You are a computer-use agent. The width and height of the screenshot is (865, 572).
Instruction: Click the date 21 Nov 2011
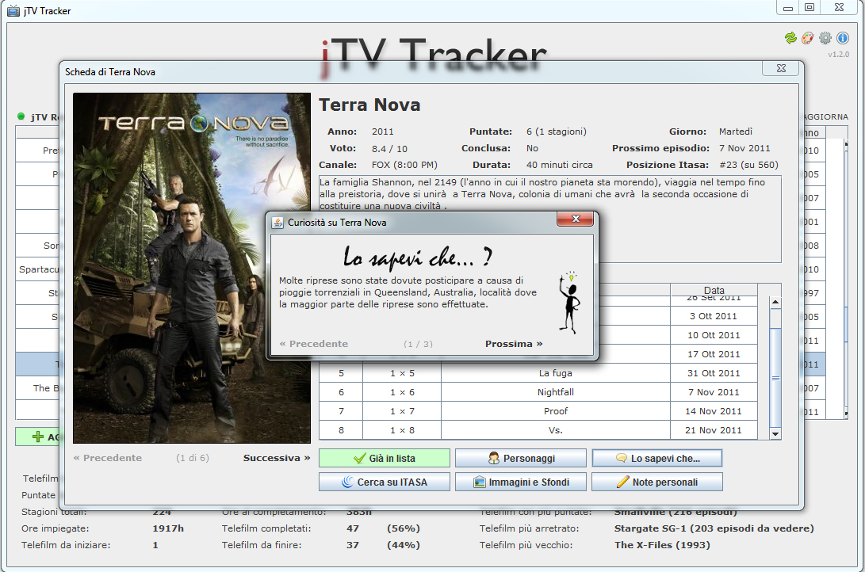[714, 430]
